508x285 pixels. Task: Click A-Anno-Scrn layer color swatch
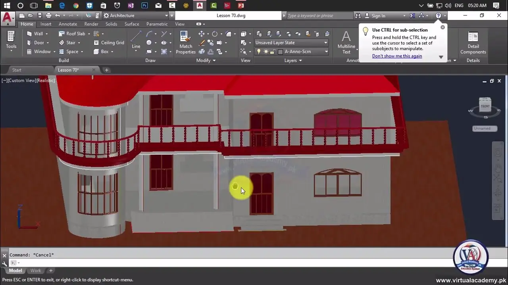pyautogui.click(x=280, y=52)
